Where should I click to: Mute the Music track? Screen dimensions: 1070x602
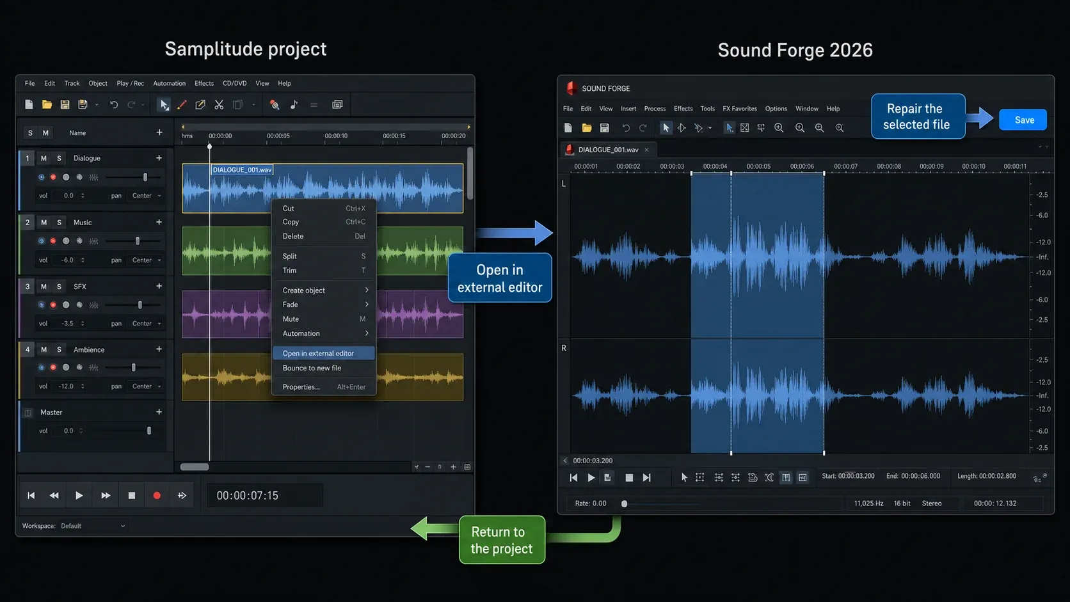click(x=44, y=223)
